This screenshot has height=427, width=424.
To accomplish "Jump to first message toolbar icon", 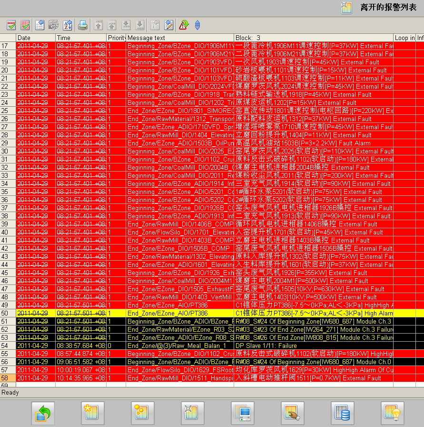I will tap(98, 25).
